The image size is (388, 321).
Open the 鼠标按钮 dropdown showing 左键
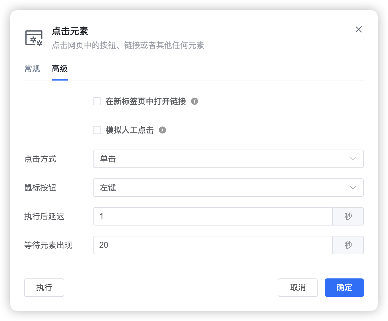pos(228,188)
